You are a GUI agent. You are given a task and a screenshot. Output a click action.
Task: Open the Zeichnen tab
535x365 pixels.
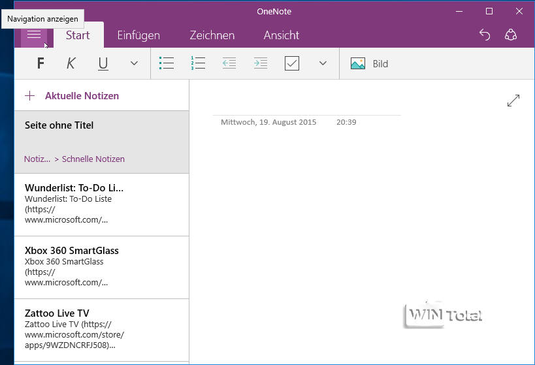(212, 35)
